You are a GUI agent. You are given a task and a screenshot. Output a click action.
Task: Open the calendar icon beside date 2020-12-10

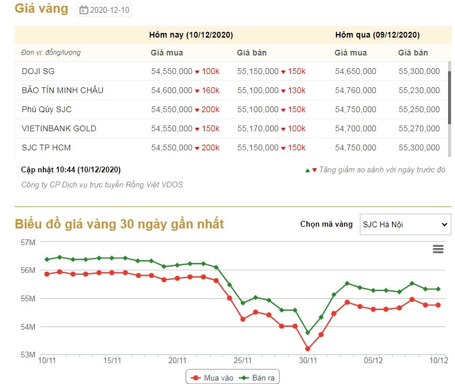click(84, 10)
